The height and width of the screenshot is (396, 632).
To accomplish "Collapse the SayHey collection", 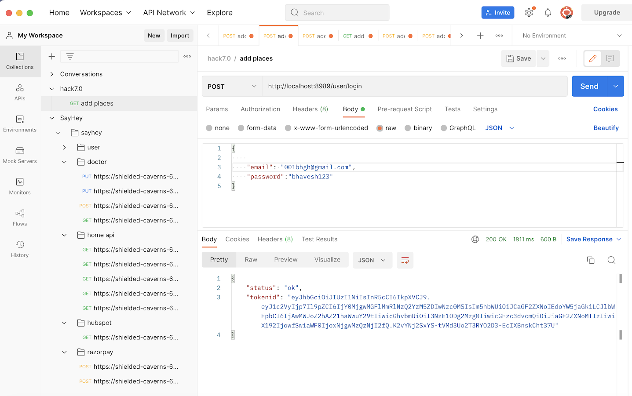I will (51, 118).
